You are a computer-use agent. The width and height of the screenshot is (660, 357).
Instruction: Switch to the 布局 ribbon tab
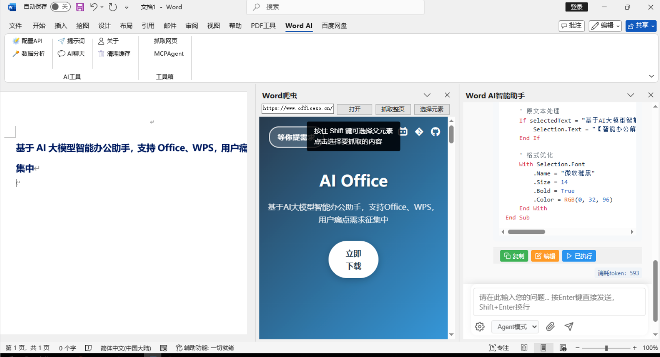(126, 26)
